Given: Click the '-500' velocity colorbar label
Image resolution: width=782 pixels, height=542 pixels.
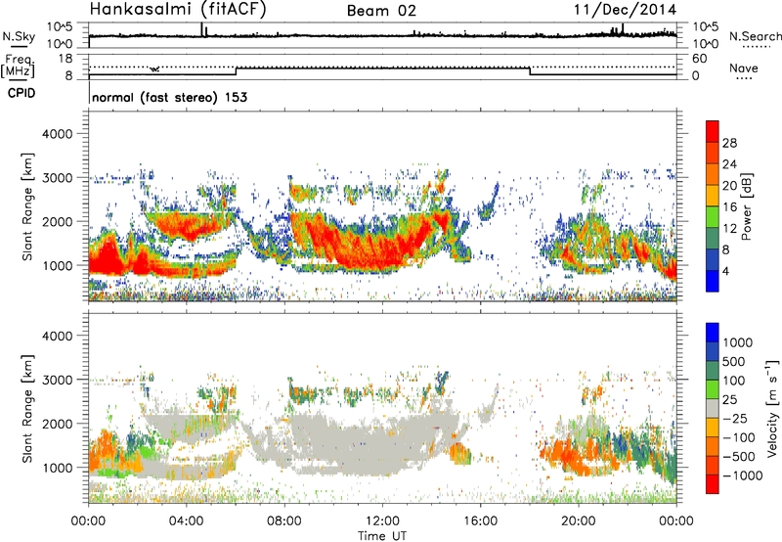Looking at the screenshot, I should point(739,456).
